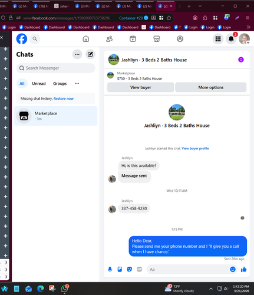The height and width of the screenshot is (295, 254).
Task: Show hidden system tray icons chevron
Action: coord(211,289)
